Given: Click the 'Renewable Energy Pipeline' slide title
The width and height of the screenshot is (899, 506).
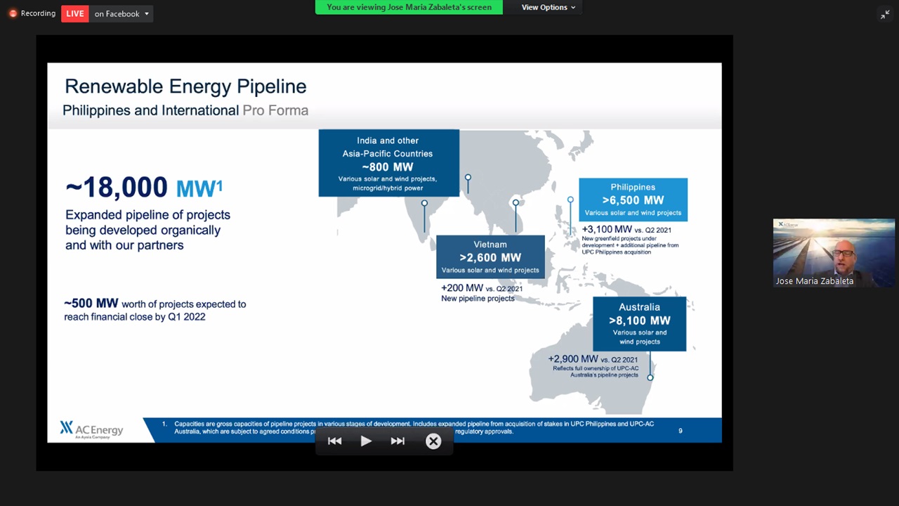Looking at the screenshot, I should coord(185,86).
